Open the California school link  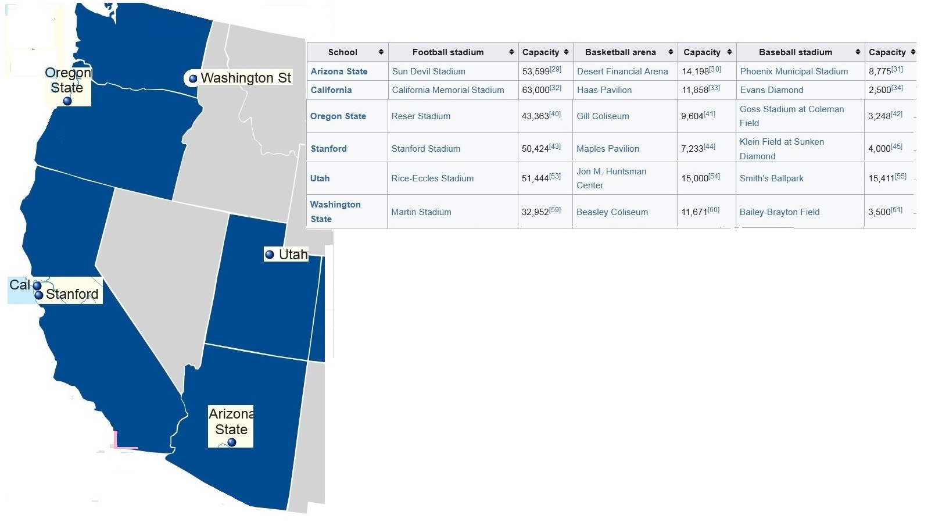click(x=331, y=90)
